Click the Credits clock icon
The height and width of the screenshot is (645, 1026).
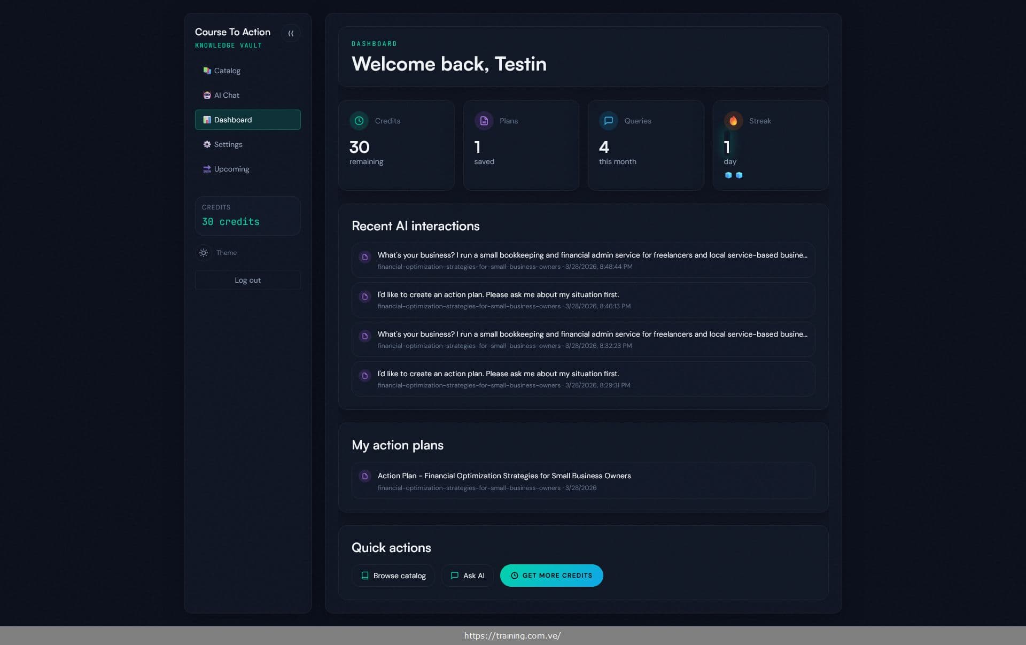pyautogui.click(x=358, y=120)
